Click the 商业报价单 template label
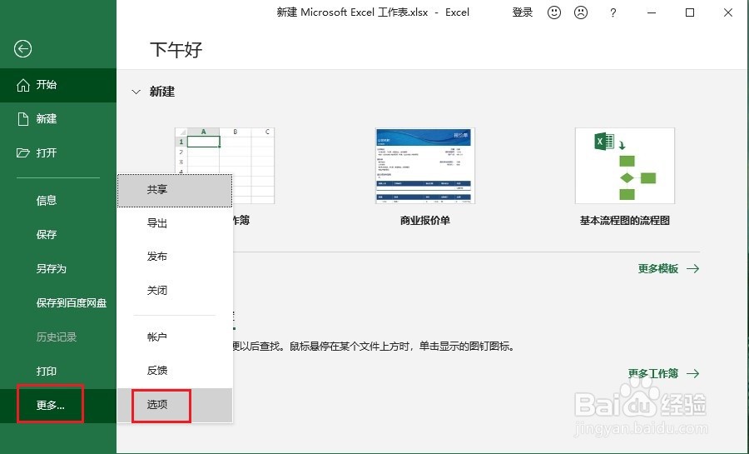This screenshot has height=454, width=749. pyautogui.click(x=425, y=220)
